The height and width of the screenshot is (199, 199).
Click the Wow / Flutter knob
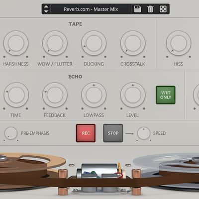[x=55, y=43]
